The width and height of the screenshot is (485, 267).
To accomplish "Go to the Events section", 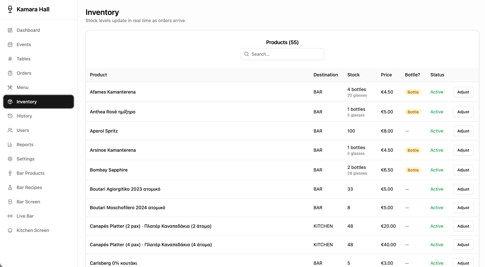I will [38, 45].
